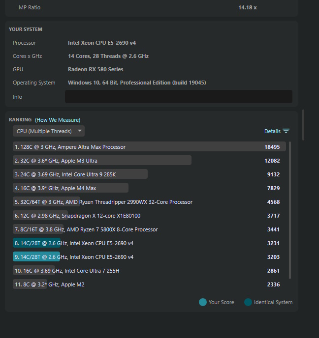This screenshot has height=338, width=319.
Task: Click the score value 12082
Action: tap(272, 161)
